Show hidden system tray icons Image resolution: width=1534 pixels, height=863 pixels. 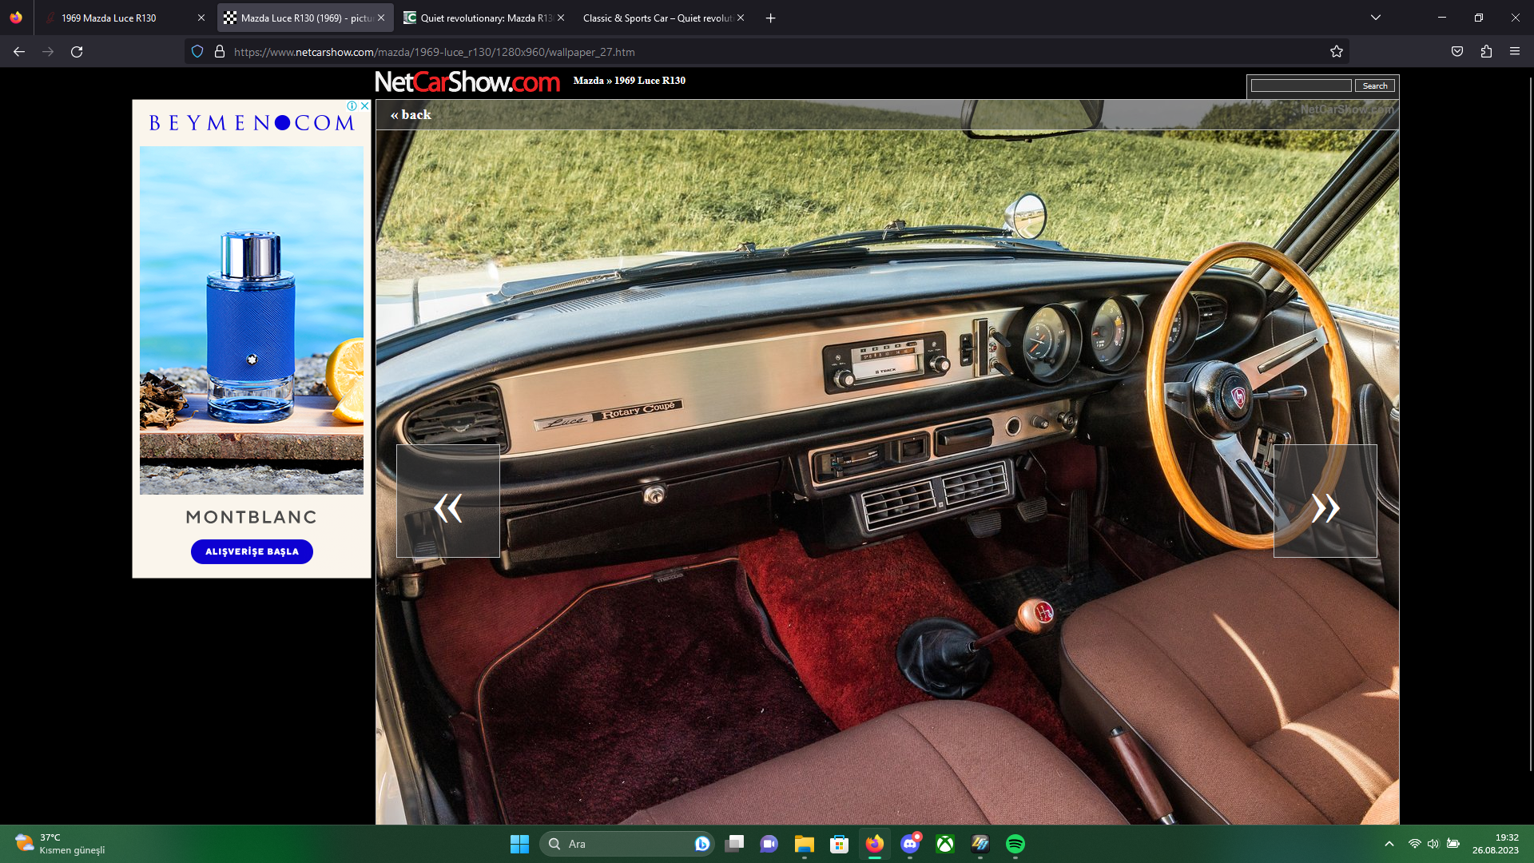pyautogui.click(x=1389, y=844)
